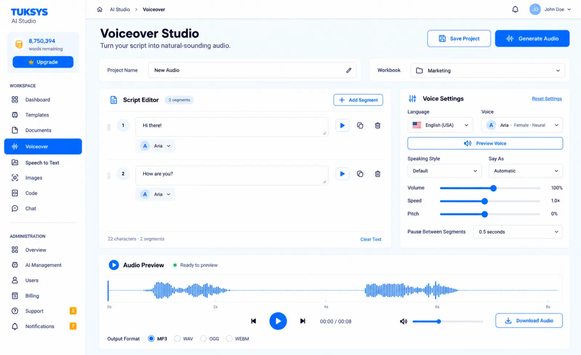Image resolution: width=581 pixels, height=355 pixels.
Task: Open Speech to Text page
Action: [x=43, y=163]
